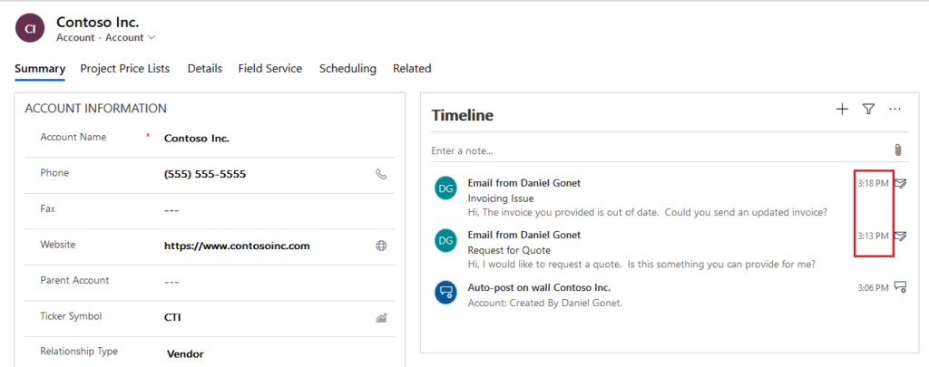Image resolution: width=929 pixels, height=367 pixels.
Task: Click the Ticker Symbol field CTI
Action: point(172,317)
